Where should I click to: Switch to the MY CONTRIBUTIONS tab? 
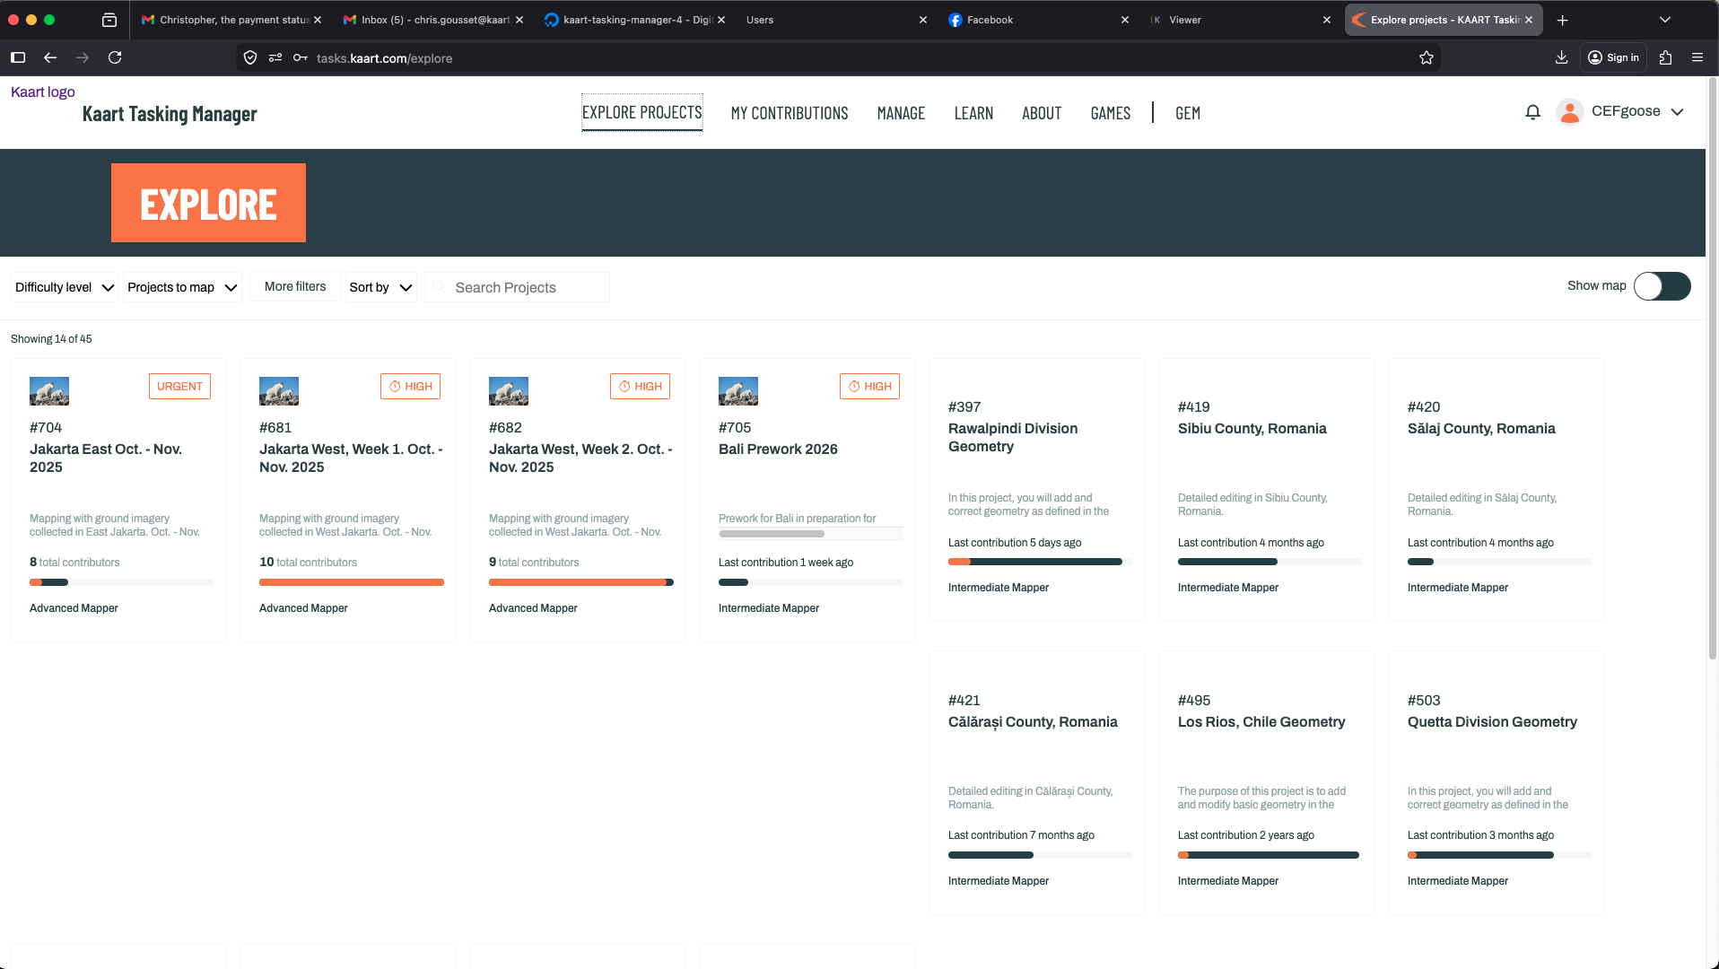[789, 113]
